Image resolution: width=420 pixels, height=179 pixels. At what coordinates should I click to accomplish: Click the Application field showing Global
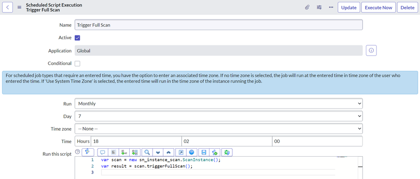pyautogui.click(x=218, y=50)
